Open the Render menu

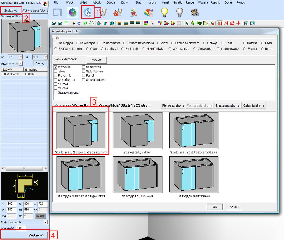click(190, 2)
